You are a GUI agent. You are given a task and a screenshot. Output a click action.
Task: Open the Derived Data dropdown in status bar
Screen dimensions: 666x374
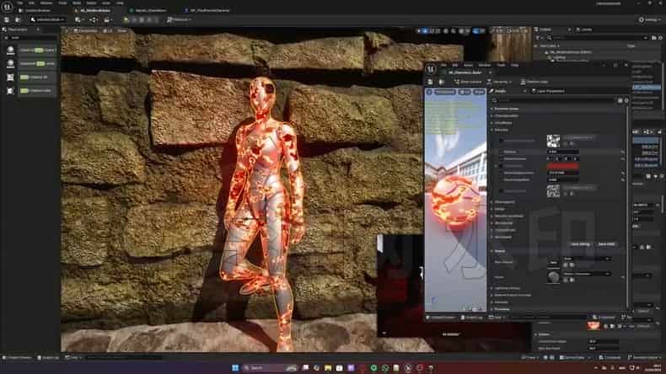pos(574,358)
